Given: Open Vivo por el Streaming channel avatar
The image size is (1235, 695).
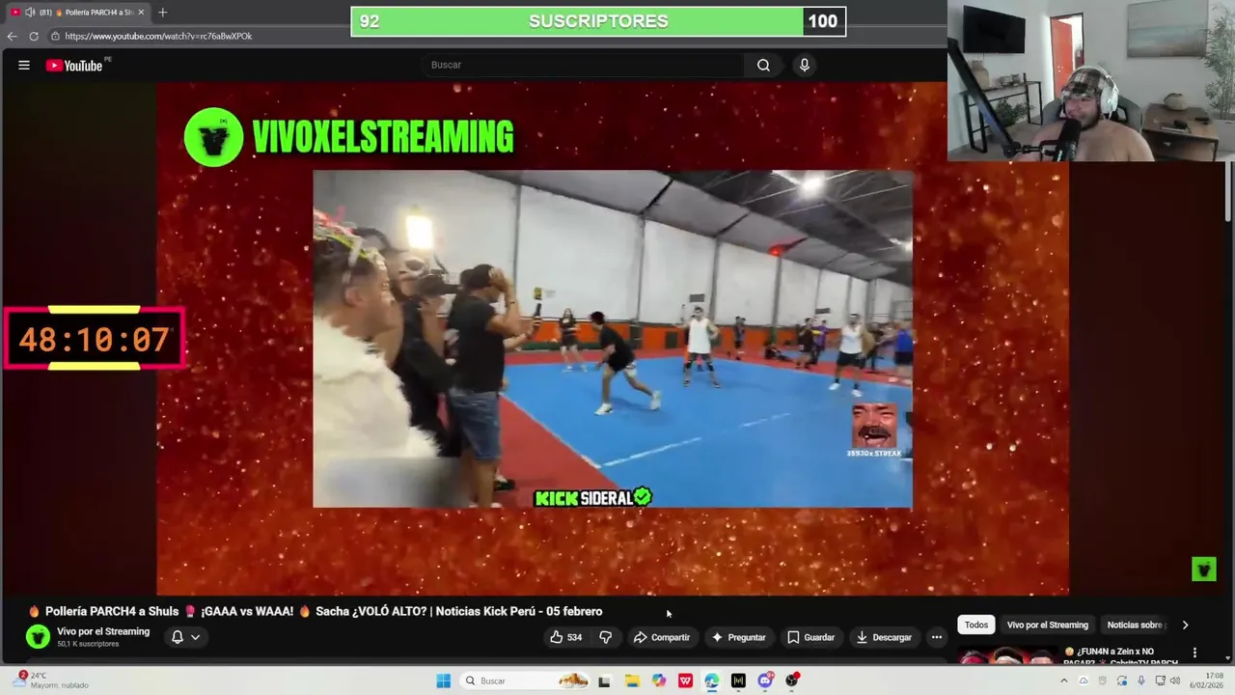Looking at the screenshot, I should pos(38,636).
